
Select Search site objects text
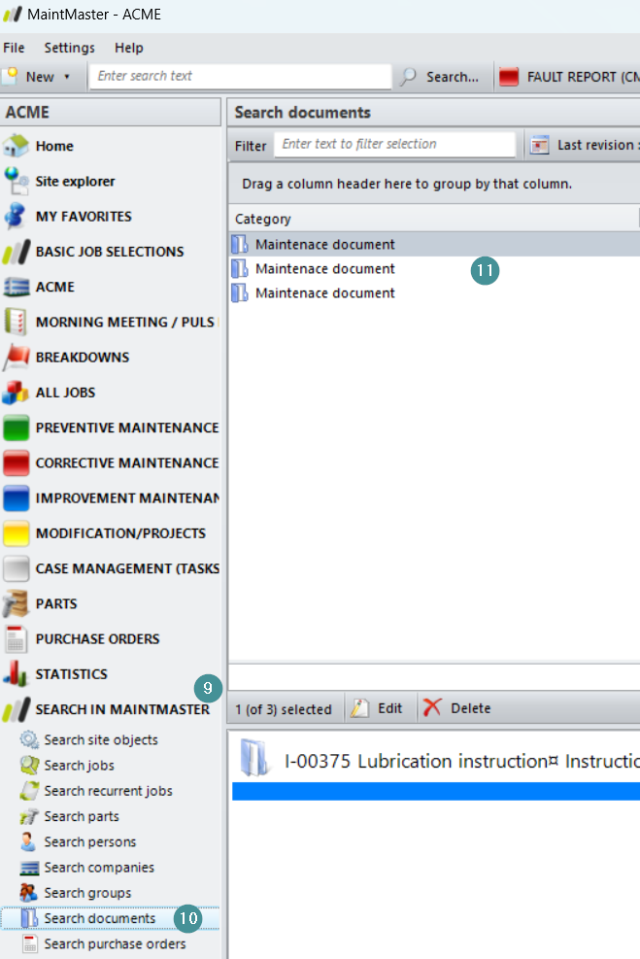(x=101, y=740)
